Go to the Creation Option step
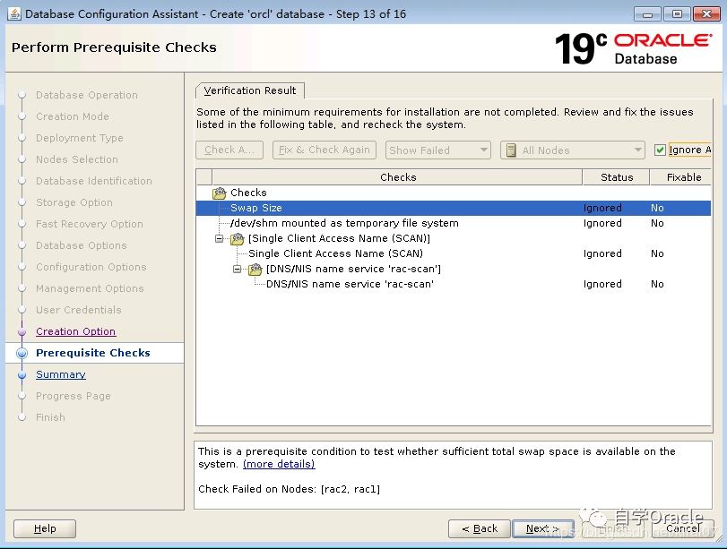This screenshot has width=727, height=549. [x=76, y=331]
